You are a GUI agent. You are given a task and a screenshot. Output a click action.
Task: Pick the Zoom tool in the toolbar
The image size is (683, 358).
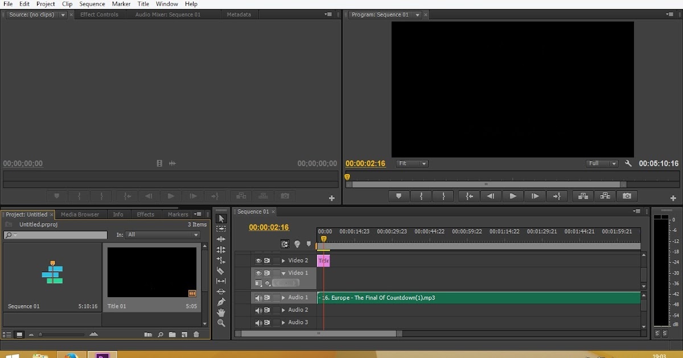coord(221,323)
